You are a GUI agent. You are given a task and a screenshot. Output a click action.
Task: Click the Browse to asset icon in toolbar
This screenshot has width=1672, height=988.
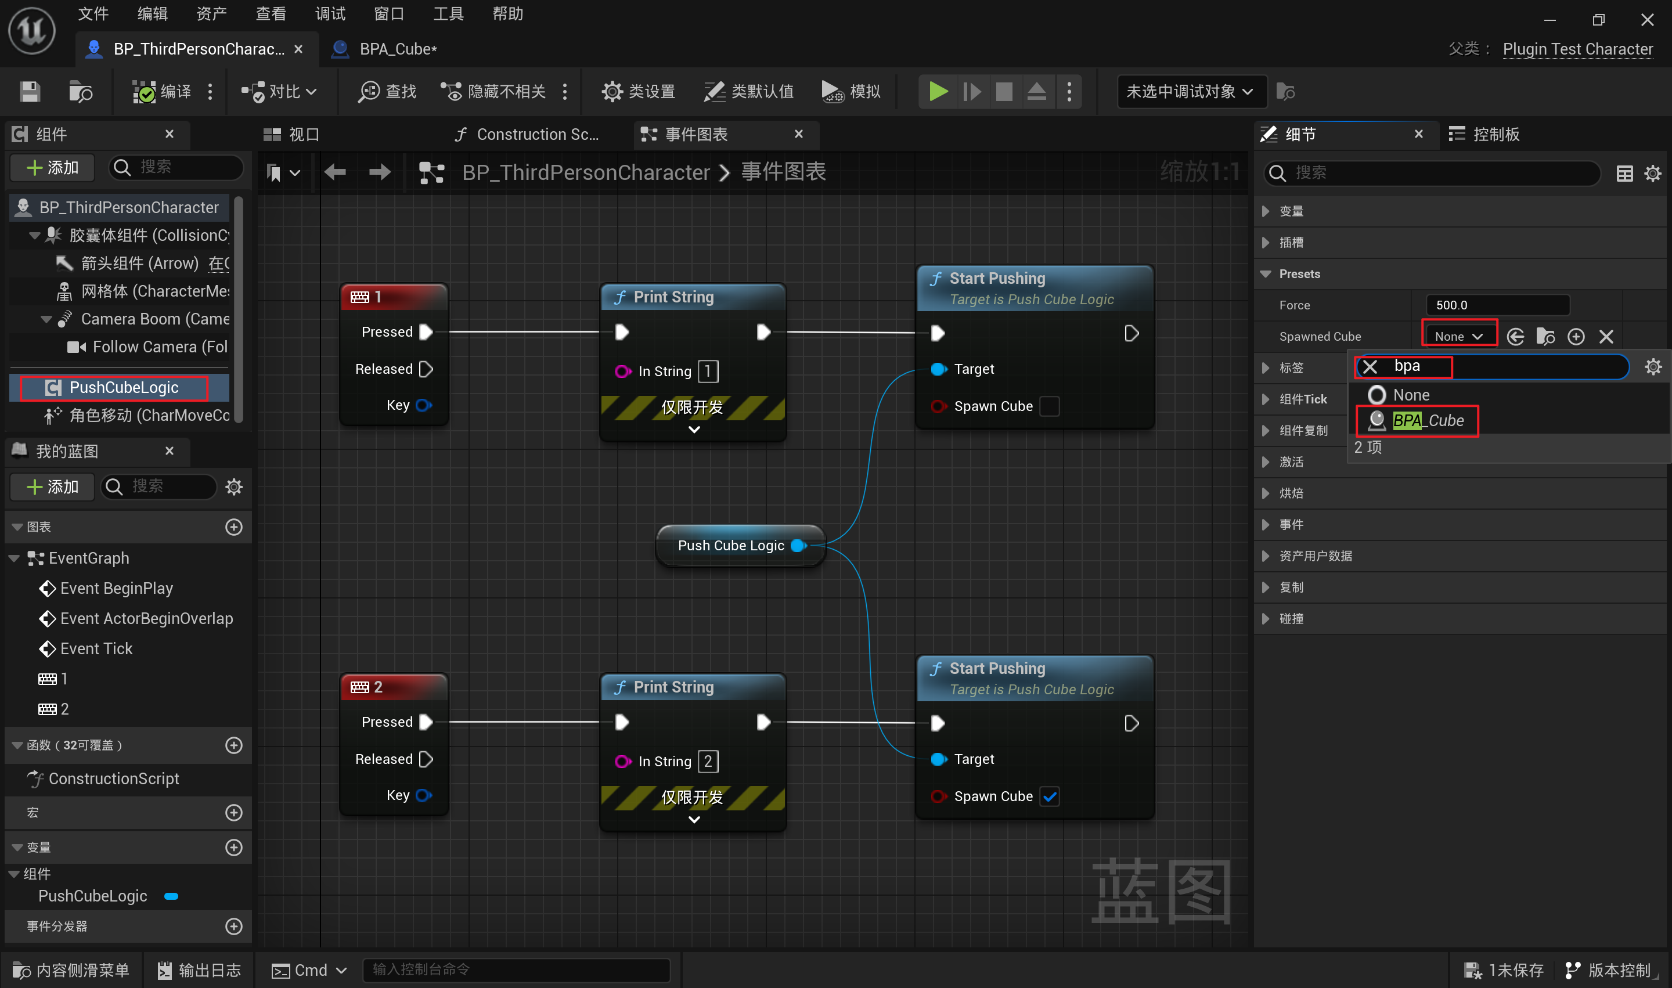coord(81,91)
